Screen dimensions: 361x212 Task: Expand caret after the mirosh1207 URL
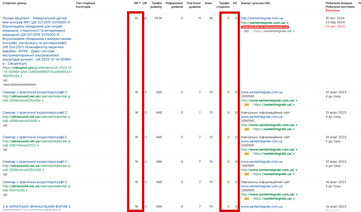[x=38, y=145]
